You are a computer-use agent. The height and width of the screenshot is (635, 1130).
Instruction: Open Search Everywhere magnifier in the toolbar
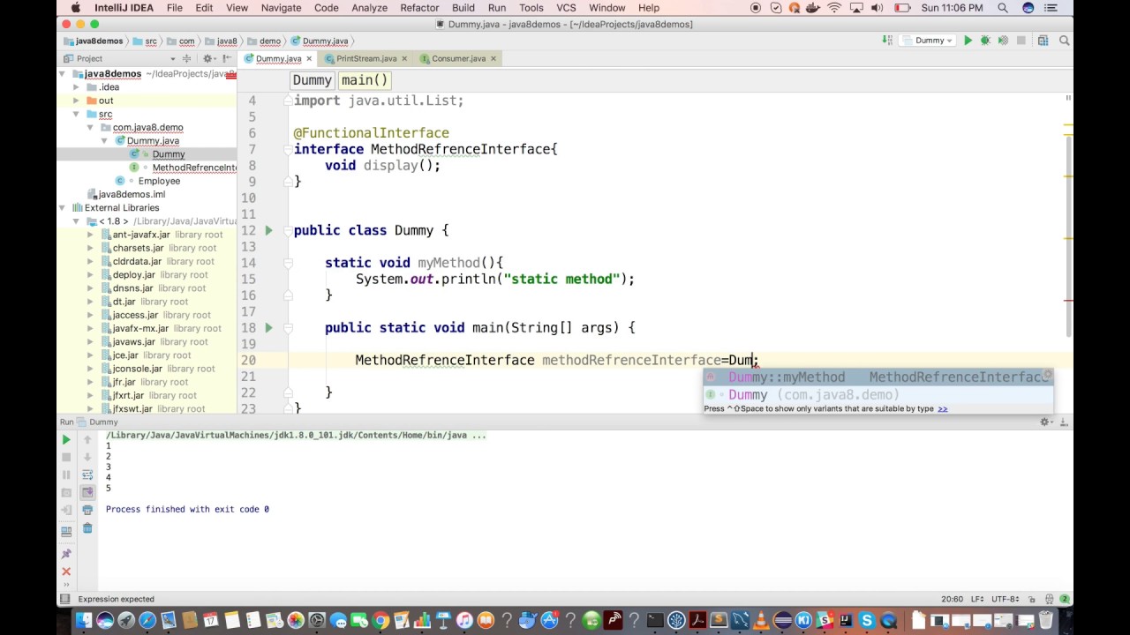(x=1065, y=41)
